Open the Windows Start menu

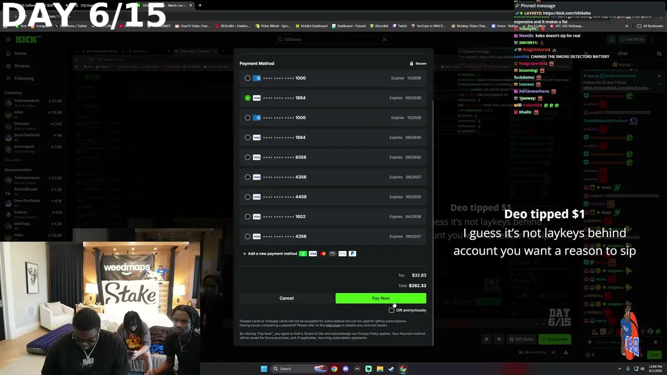[x=264, y=369]
